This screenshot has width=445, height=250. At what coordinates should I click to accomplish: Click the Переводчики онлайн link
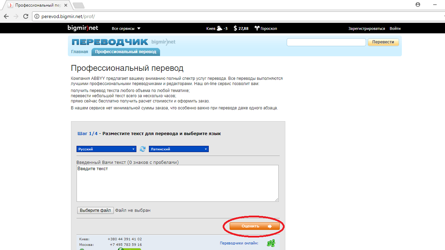coord(239,243)
